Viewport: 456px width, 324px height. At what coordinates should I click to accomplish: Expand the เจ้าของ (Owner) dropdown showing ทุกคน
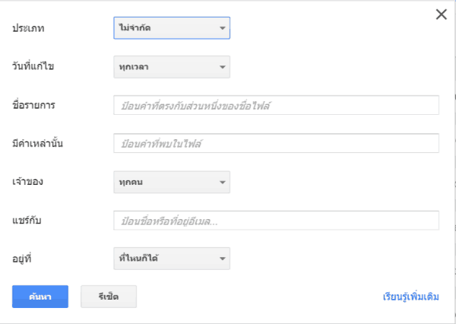pos(171,183)
